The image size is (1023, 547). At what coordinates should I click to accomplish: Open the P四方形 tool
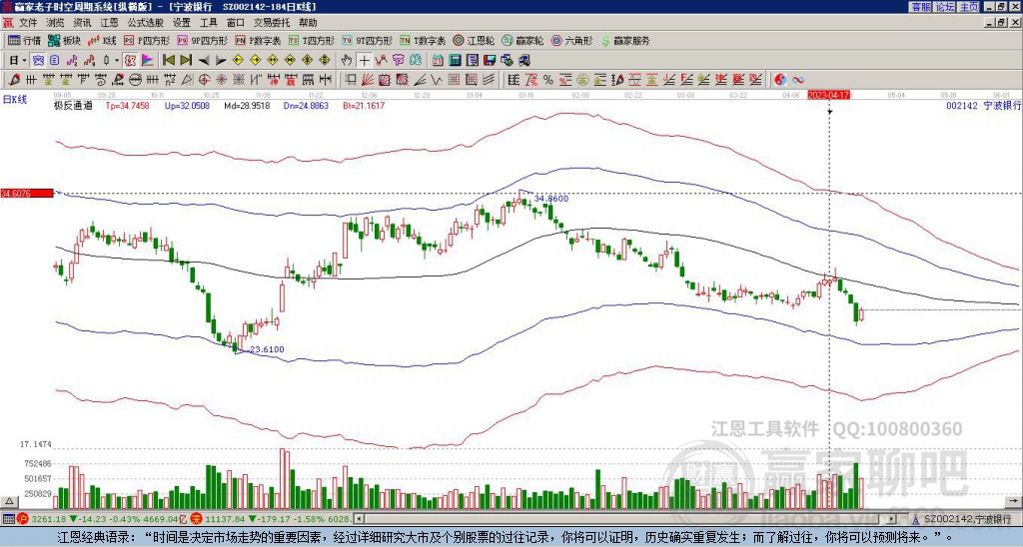147,40
